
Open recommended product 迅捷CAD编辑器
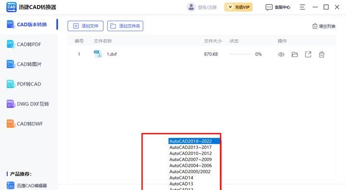(32, 186)
